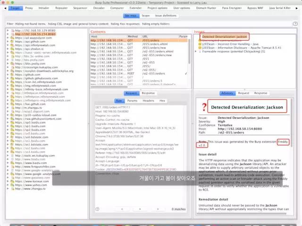Expand the https://github.com tree node
The image size is (302, 226).
[8, 75]
